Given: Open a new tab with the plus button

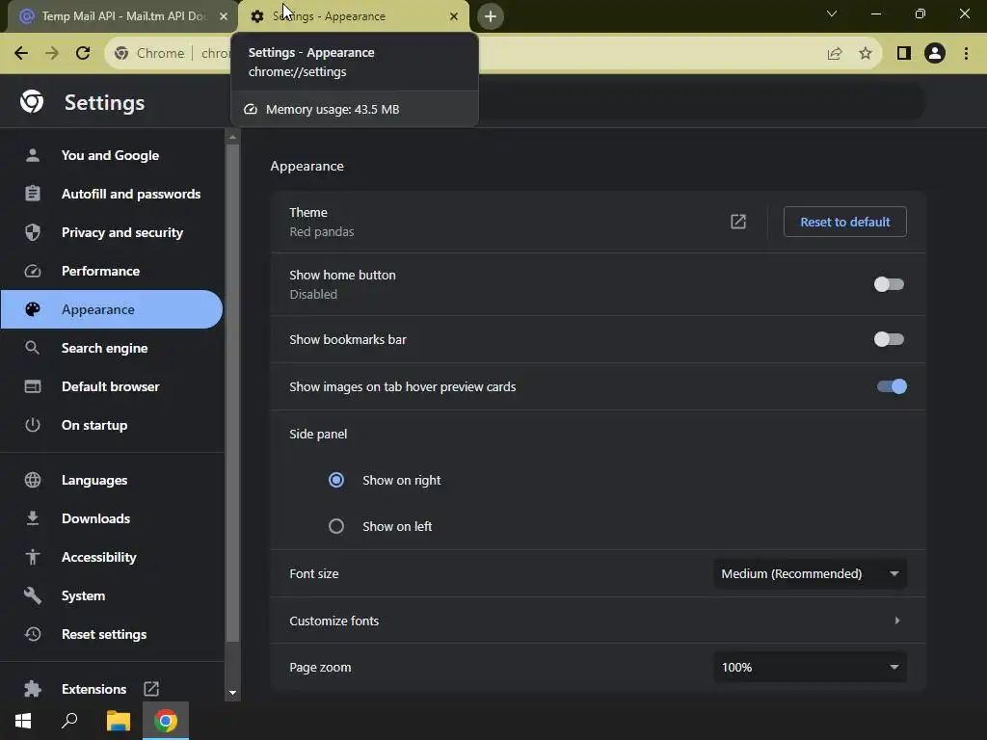Looking at the screenshot, I should [491, 16].
